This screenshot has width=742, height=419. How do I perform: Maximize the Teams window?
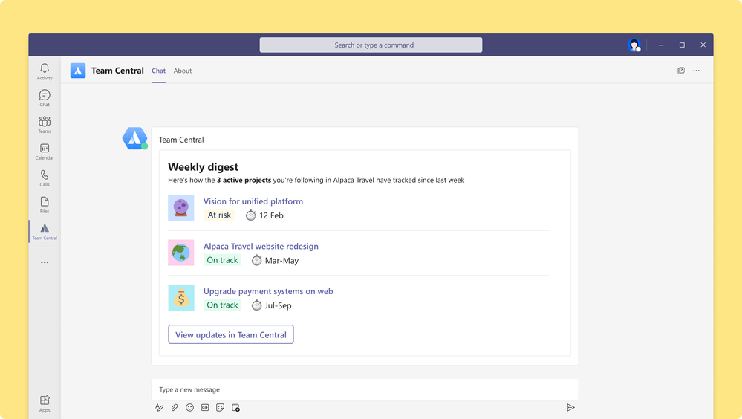coord(682,45)
